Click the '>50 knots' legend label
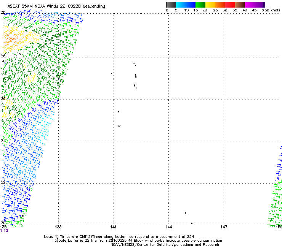282x247 pixels. click(x=271, y=10)
